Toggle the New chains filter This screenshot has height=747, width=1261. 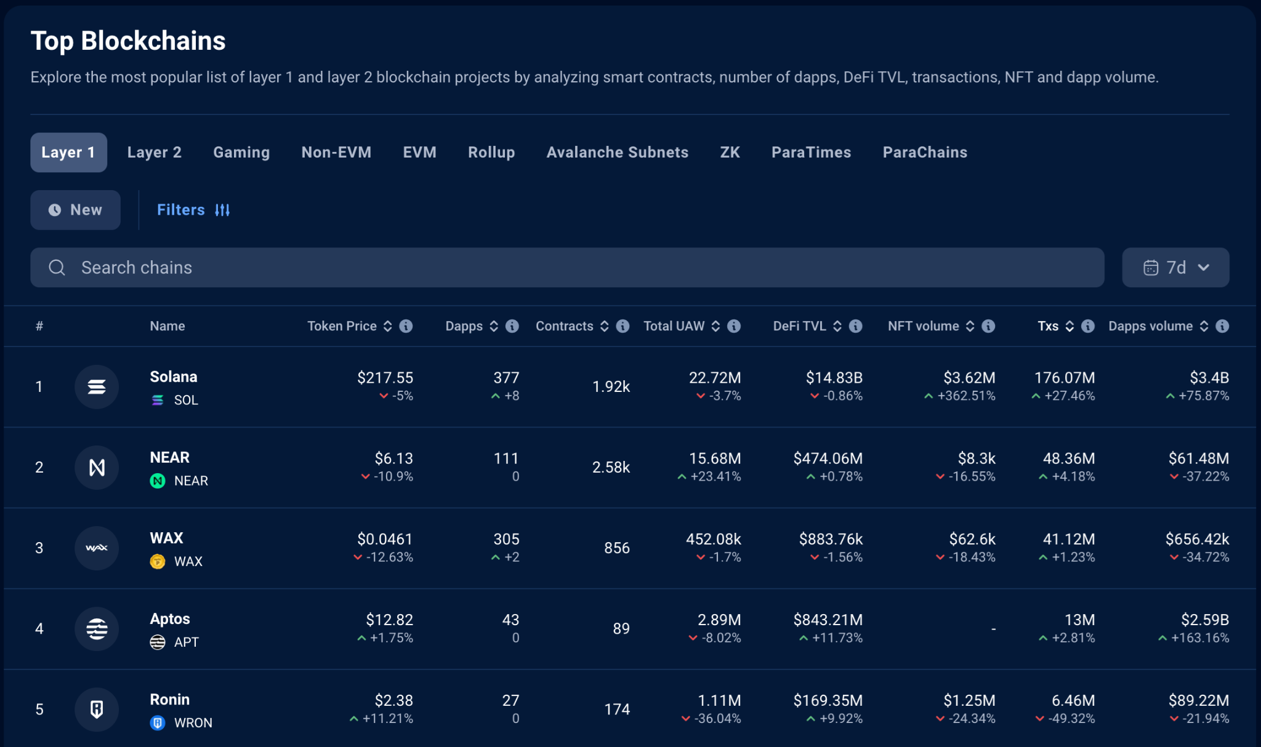tap(75, 210)
